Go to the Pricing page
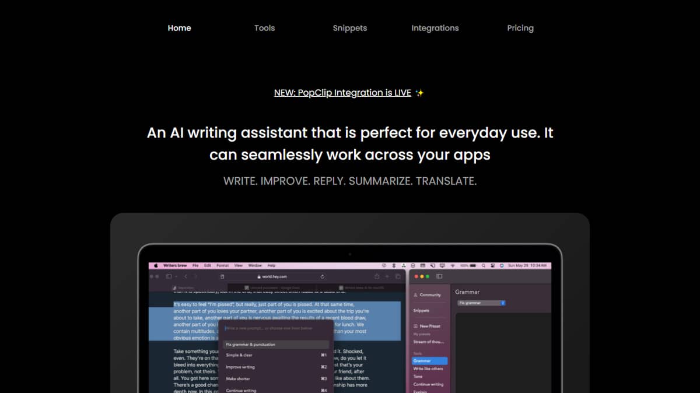Image resolution: width=700 pixels, height=393 pixels. pyautogui.click(x=520, y=28)
